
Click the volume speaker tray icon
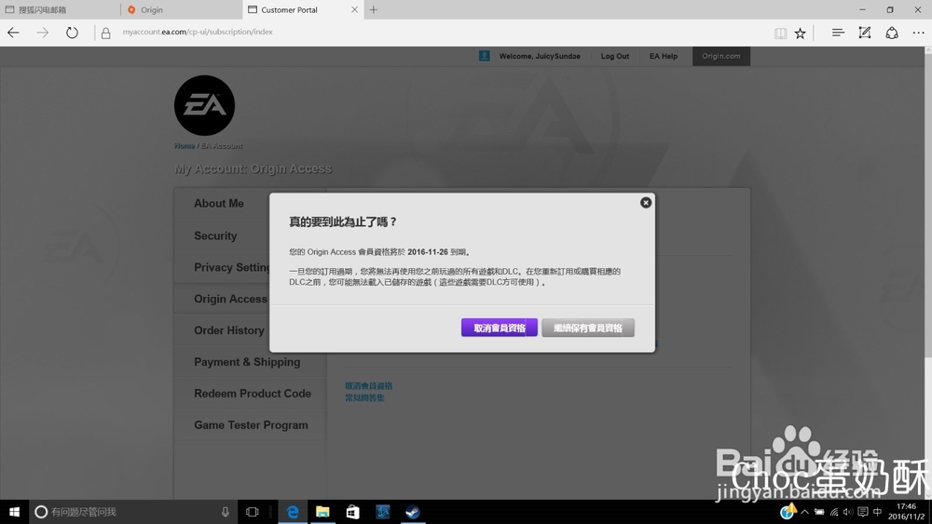tap(848, 512)
